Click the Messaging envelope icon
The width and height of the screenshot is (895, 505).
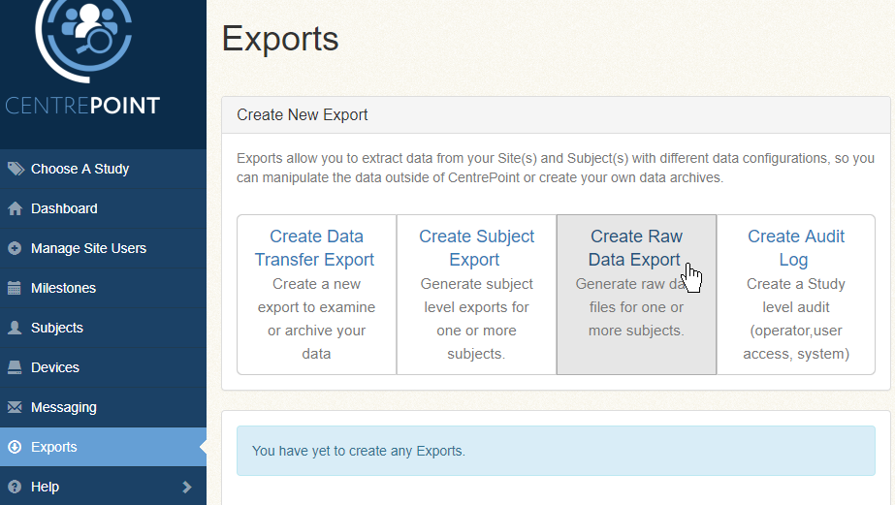click(15, 407)
